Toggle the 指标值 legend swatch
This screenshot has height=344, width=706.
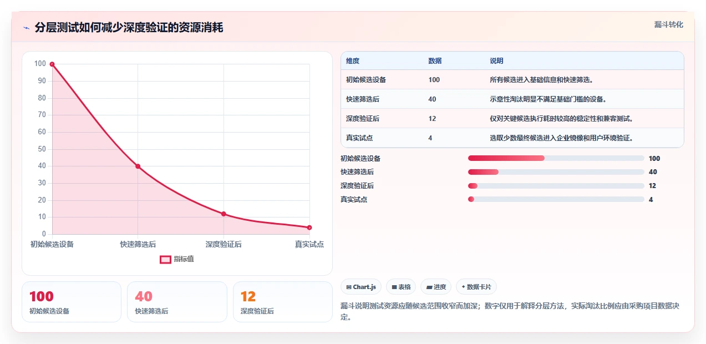point(165,259)
